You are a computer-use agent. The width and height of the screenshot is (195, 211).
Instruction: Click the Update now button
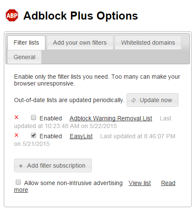point(153,100)
